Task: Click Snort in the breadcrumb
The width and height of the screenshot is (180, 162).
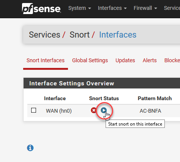Action: coord(80,35)
